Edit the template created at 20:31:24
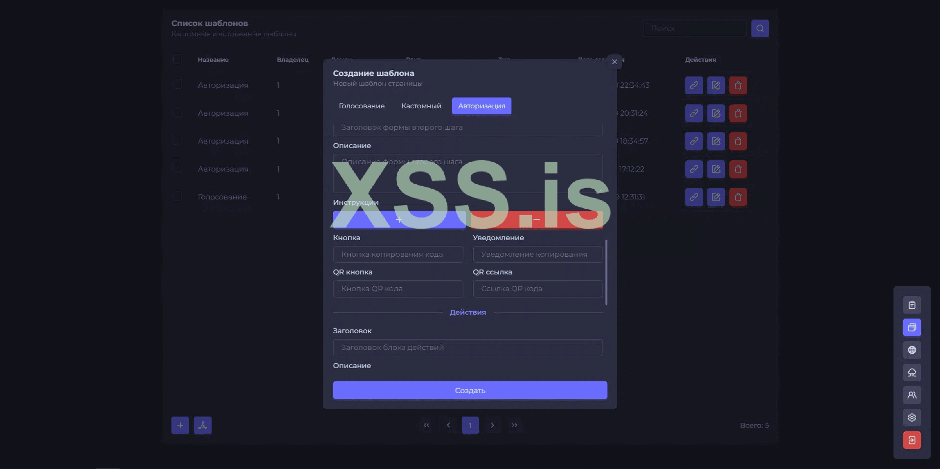 [x=716, y=113]
